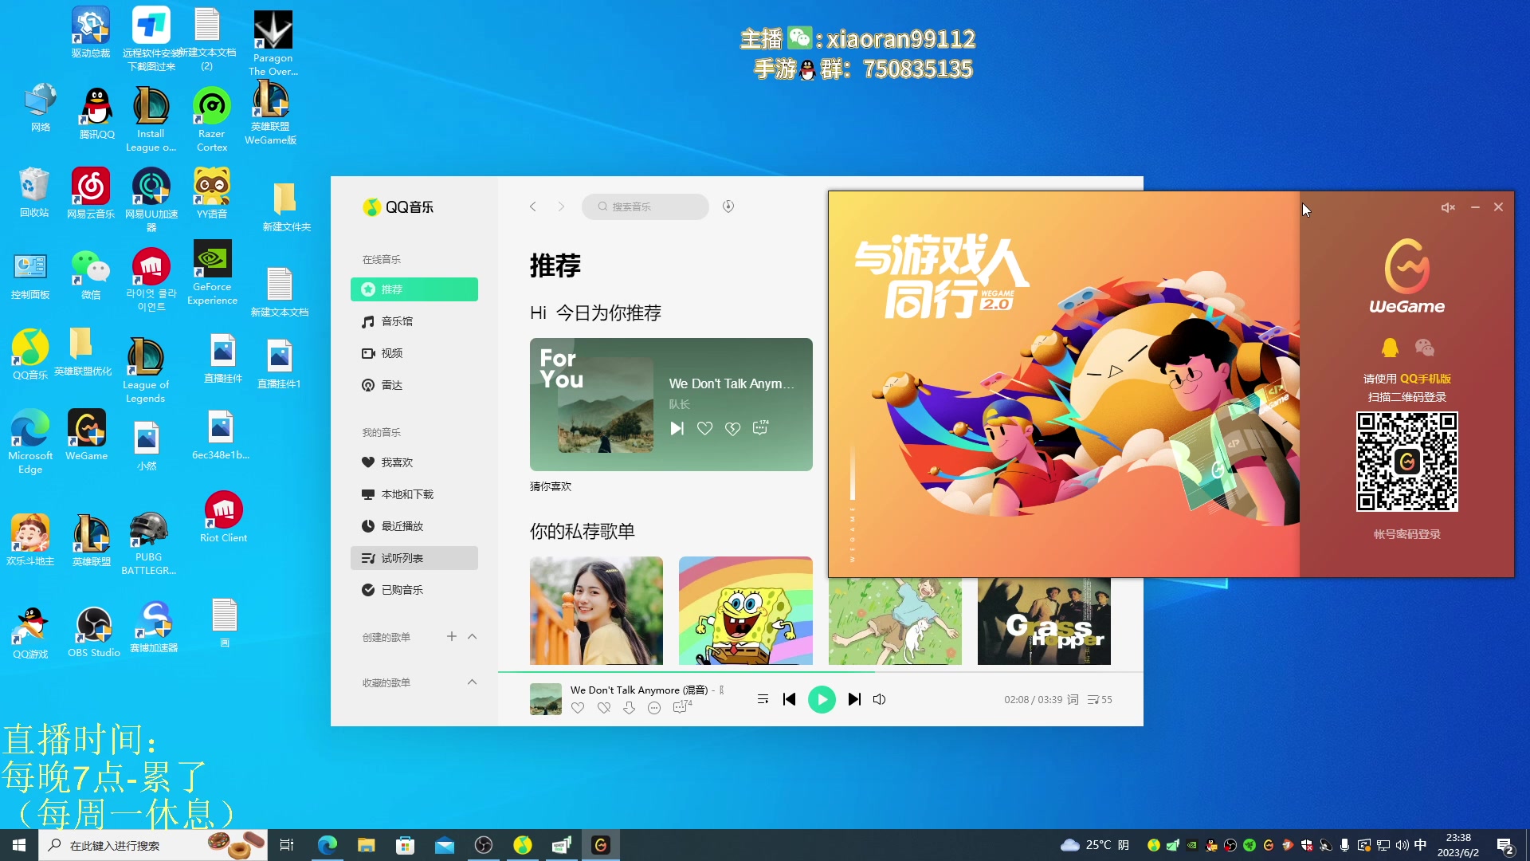
Task: Choose QQ login icon in WeGame
Action: click(x=1390, y=348)
